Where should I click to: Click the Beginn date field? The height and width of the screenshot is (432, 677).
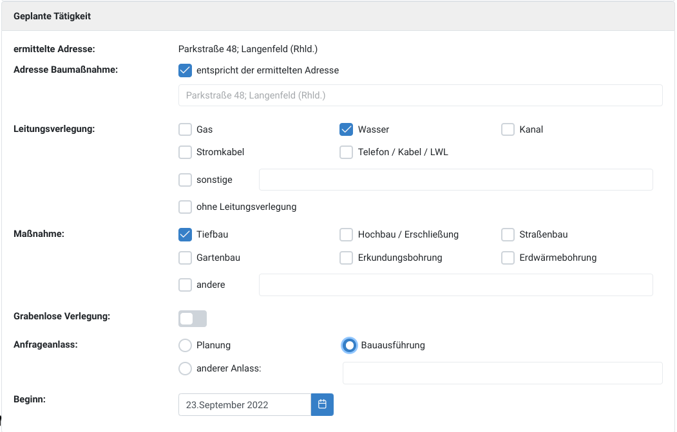[244, 404]
